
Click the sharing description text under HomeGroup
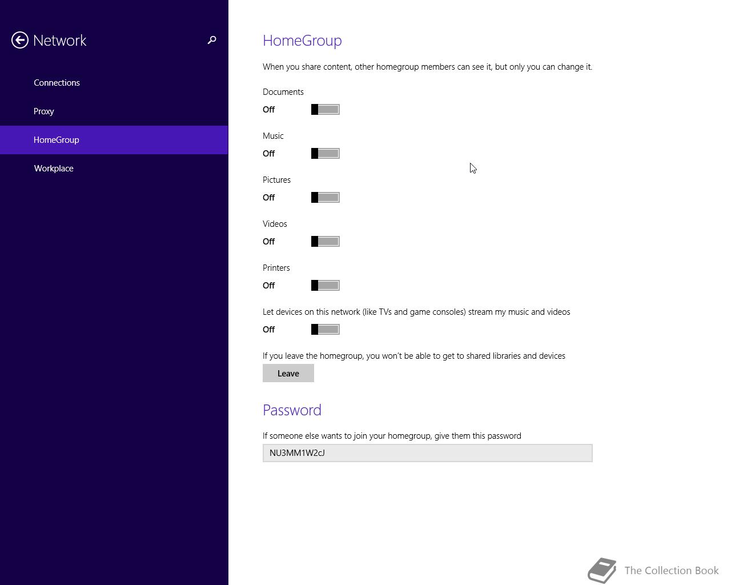coord(427,67)
